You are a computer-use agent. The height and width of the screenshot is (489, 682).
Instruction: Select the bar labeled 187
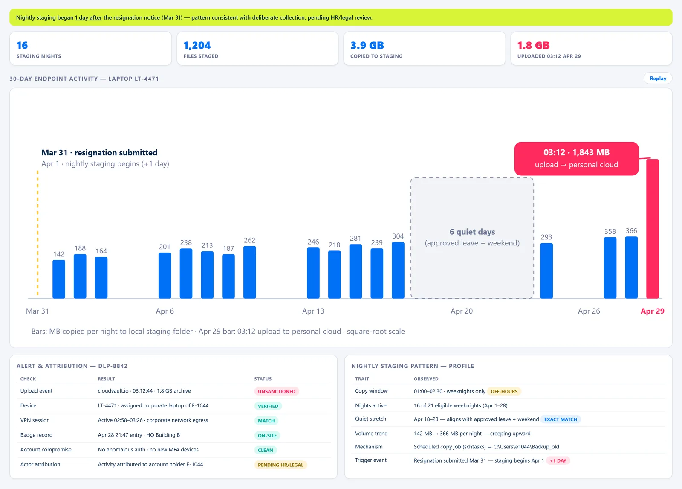pyautogui.click(x=228, y=276)
